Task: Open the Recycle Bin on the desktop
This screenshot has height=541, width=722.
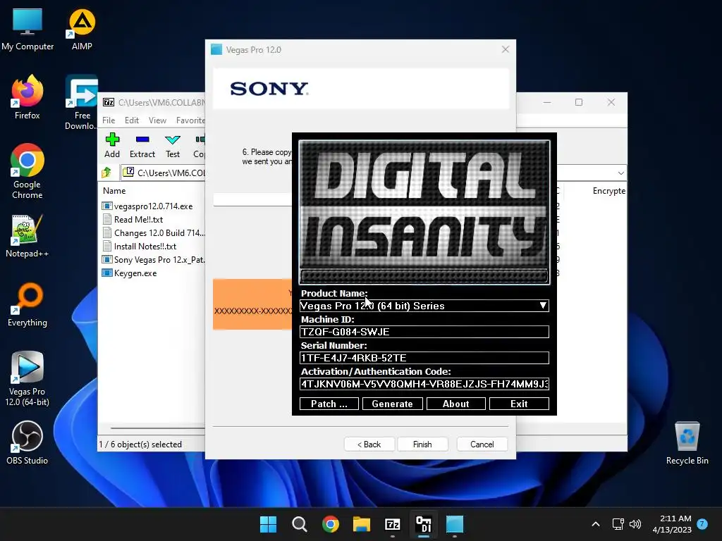Action: coord(687,442)
